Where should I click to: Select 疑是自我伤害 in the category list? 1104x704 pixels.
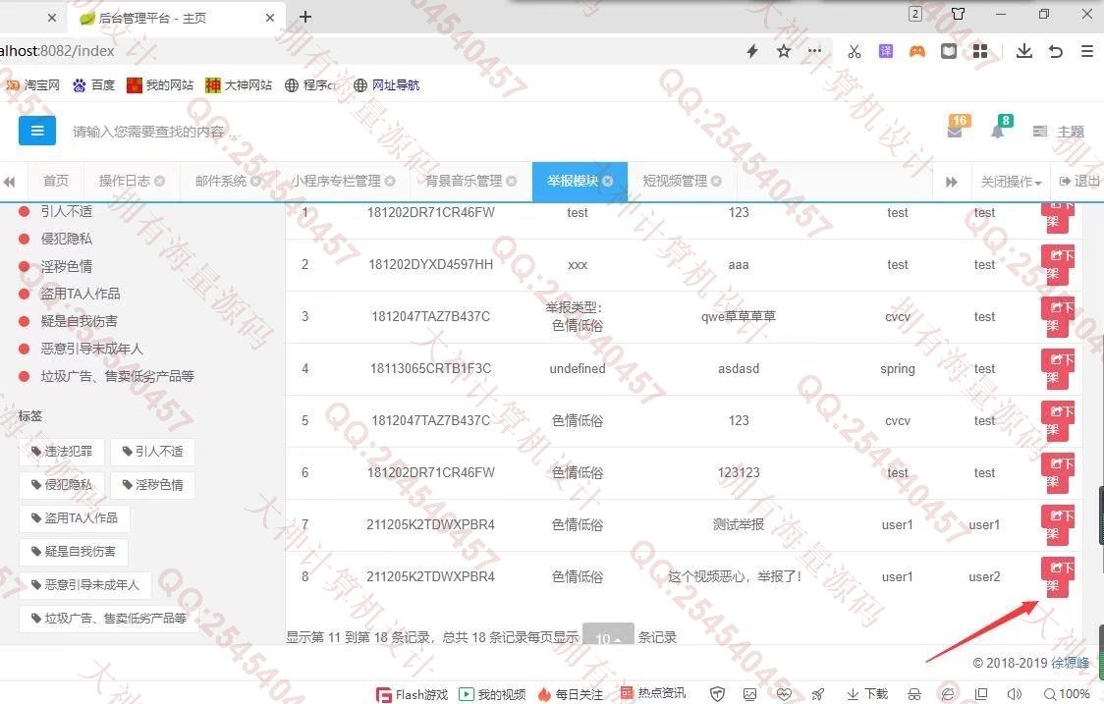[x=79, y=321]
